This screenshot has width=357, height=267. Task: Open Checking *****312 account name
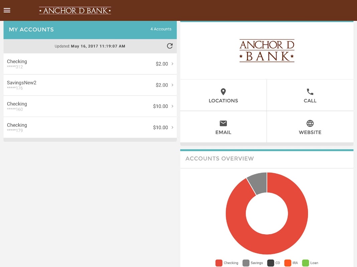17,61
